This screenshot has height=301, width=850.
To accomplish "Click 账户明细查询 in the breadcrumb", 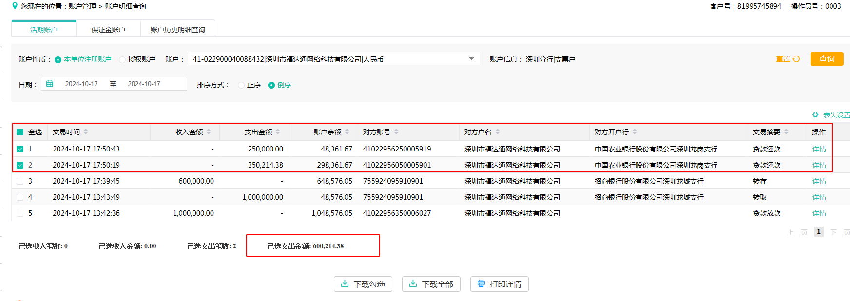I will click(x=125, y=6).
